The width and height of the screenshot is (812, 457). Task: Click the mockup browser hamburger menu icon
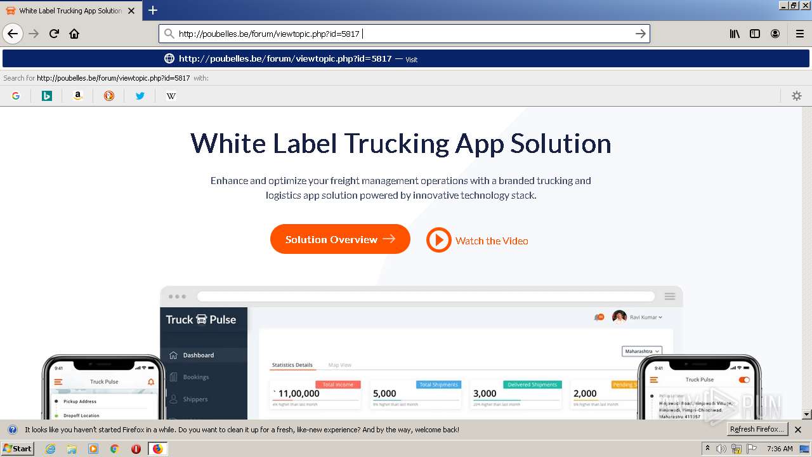(669, 296)
